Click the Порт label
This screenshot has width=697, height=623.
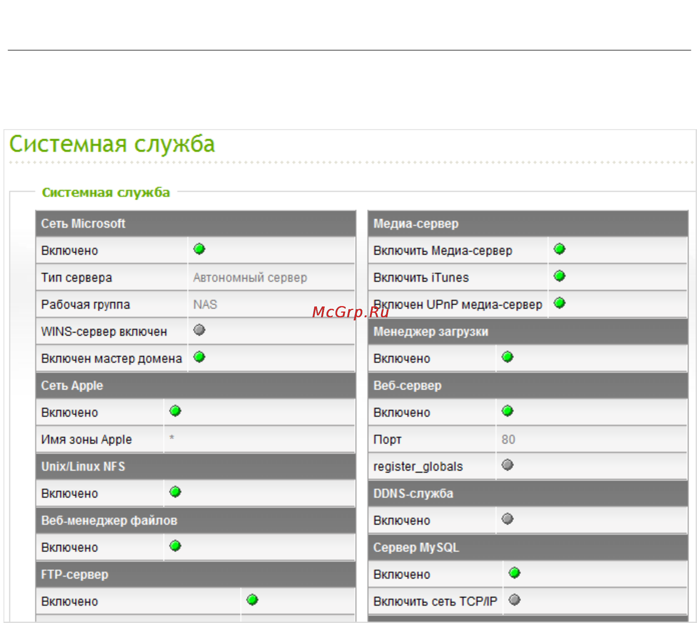(387, 440)
